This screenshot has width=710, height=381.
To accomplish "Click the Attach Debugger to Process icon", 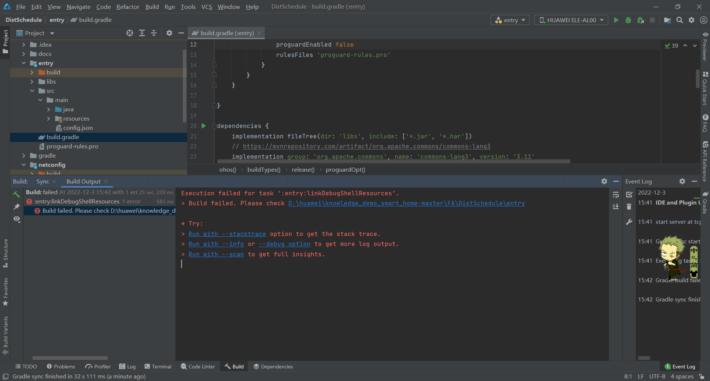I will pos(640,20).
